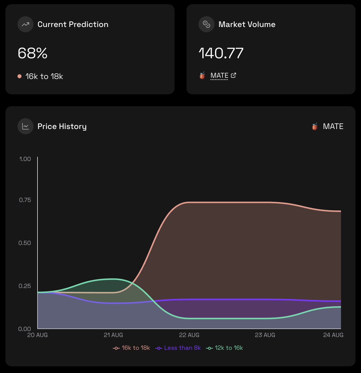Image resolution: width=361 pixels, height=373 pixels.
Task: Click the MATE cup icon in Price History header
Action: tap(315, 126)
